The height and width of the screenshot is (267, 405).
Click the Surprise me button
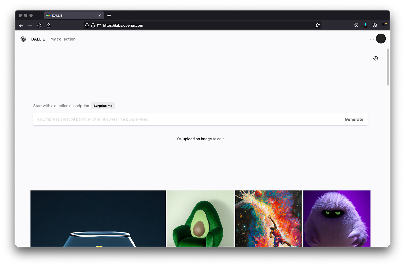tap(103, 106)
